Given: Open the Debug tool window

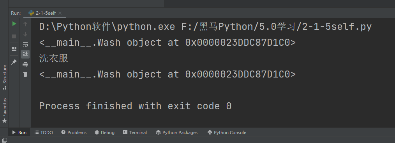Looking at the screenshot, I should (x=104, y=133).
